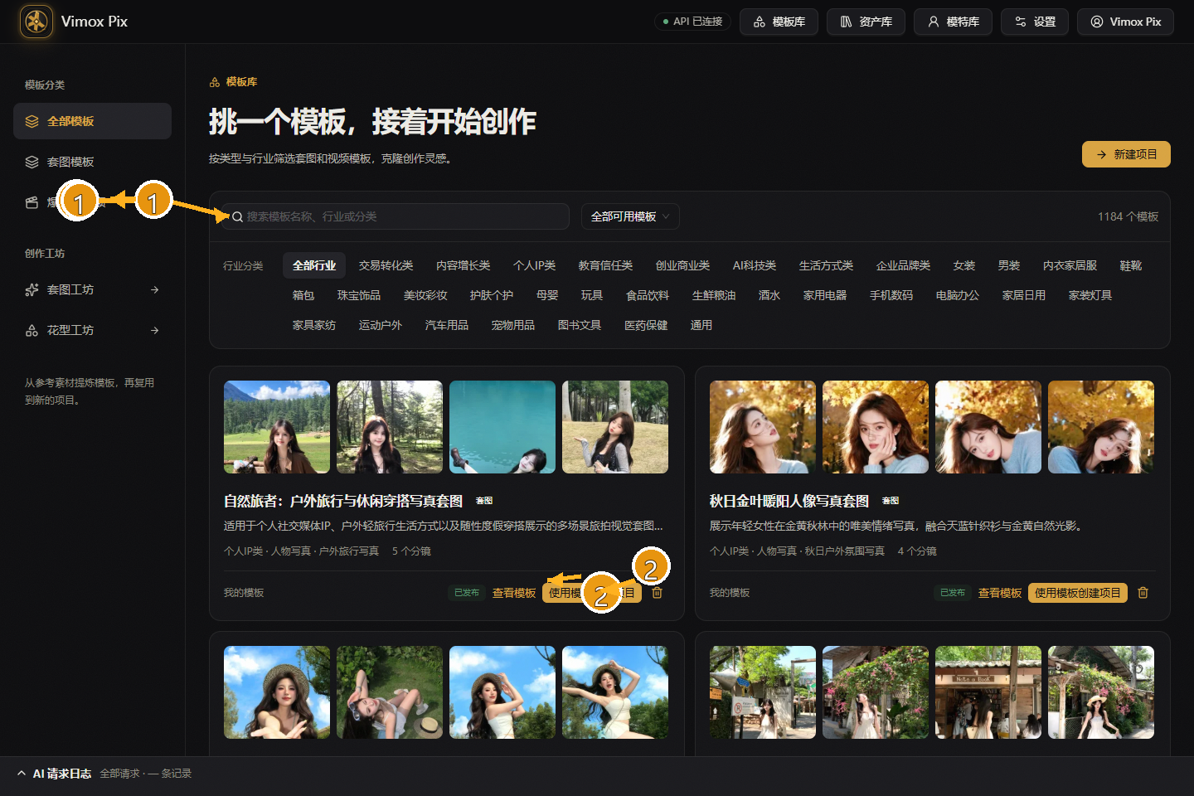Screen dimensions: 1194x796
Task: Open 模板库 in the top navigation
Action: click(x=779, y=22)
